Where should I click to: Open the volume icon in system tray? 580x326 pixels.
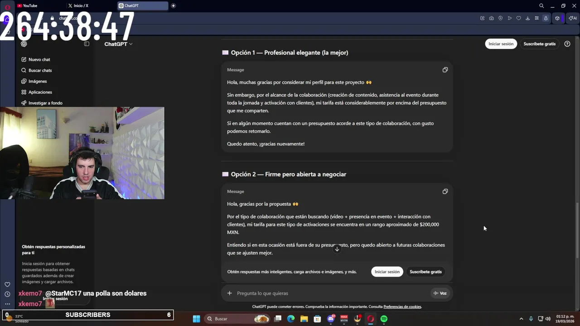tap(549, 319)
